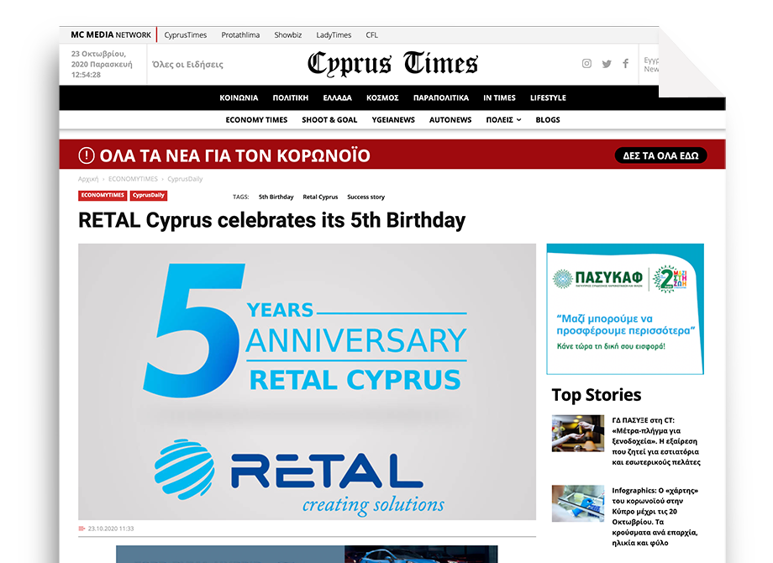Open the ΓΔ ΠΑΣΥΞΕ story thumbnail
The height and width of the screenshot is (563, 773).
[x=578, y=434]
